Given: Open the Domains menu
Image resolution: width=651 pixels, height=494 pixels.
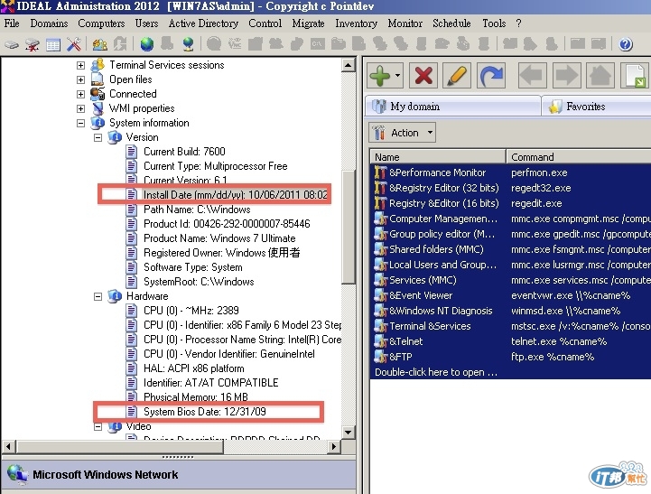Looking at the screenshot, I should tap(49, 23).
